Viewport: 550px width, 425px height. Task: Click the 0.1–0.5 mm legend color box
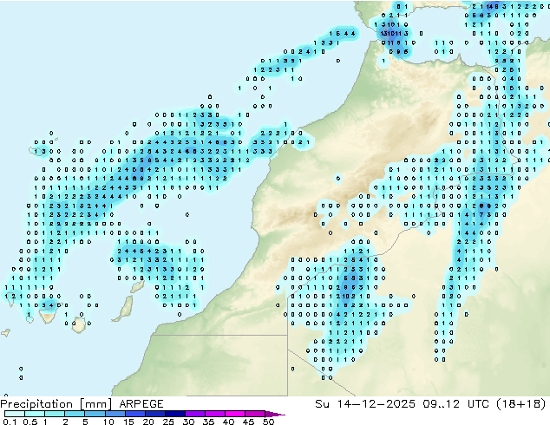tap(15, 414)
